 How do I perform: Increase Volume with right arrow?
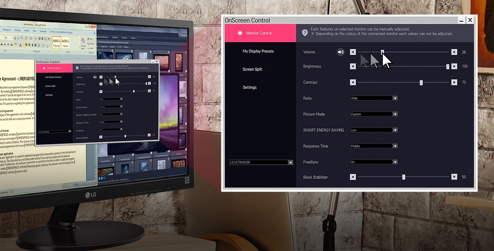(x=454, y=52)
